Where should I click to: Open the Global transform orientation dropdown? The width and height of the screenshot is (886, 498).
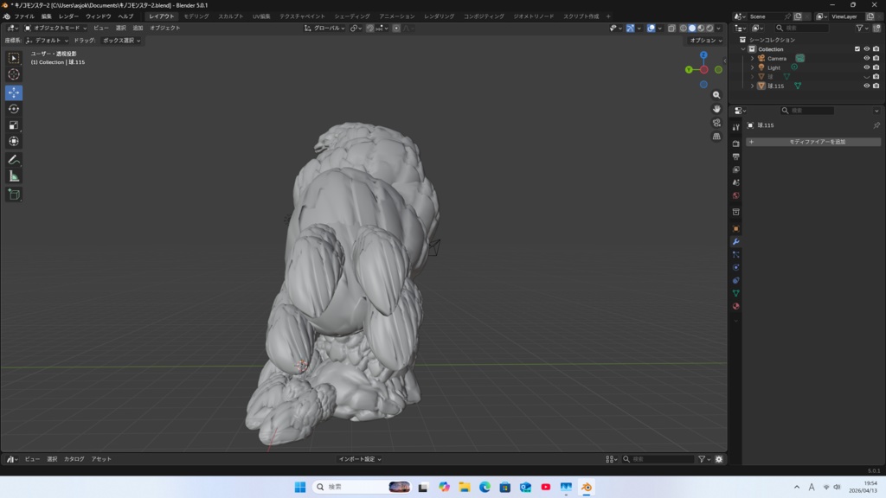pos(324,28)
